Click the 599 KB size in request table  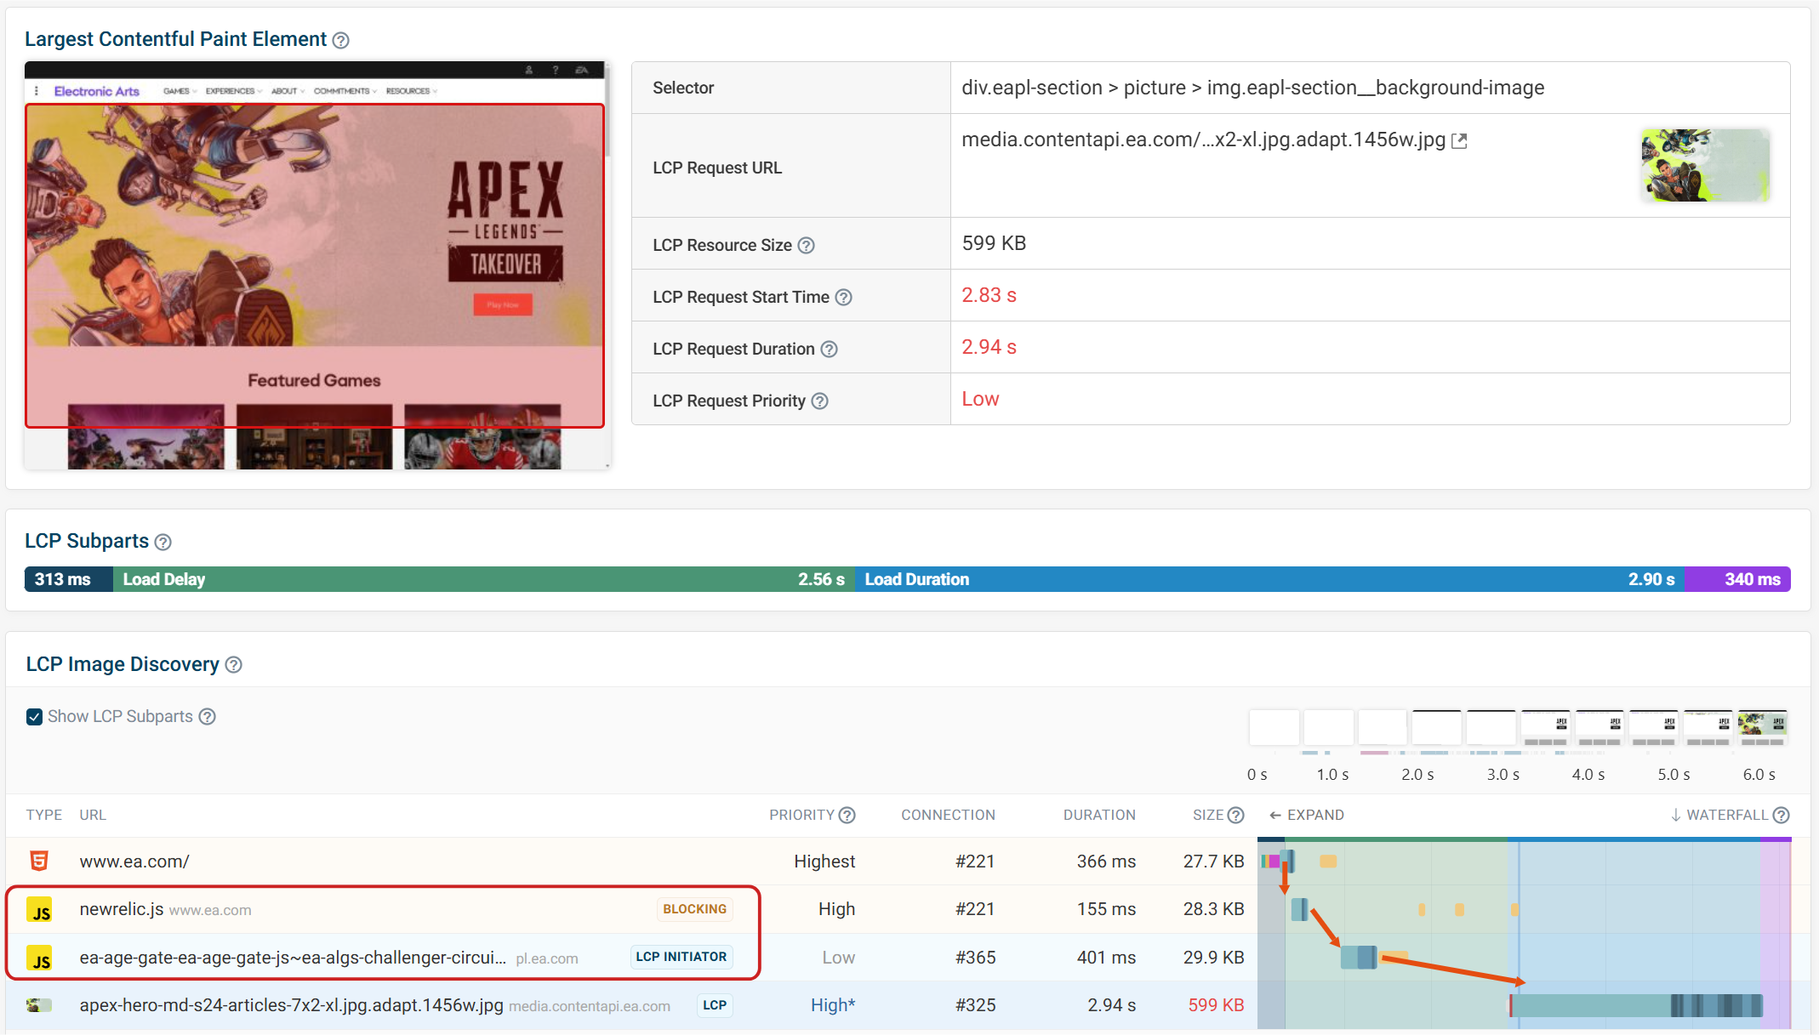tap(1216, 1005)
